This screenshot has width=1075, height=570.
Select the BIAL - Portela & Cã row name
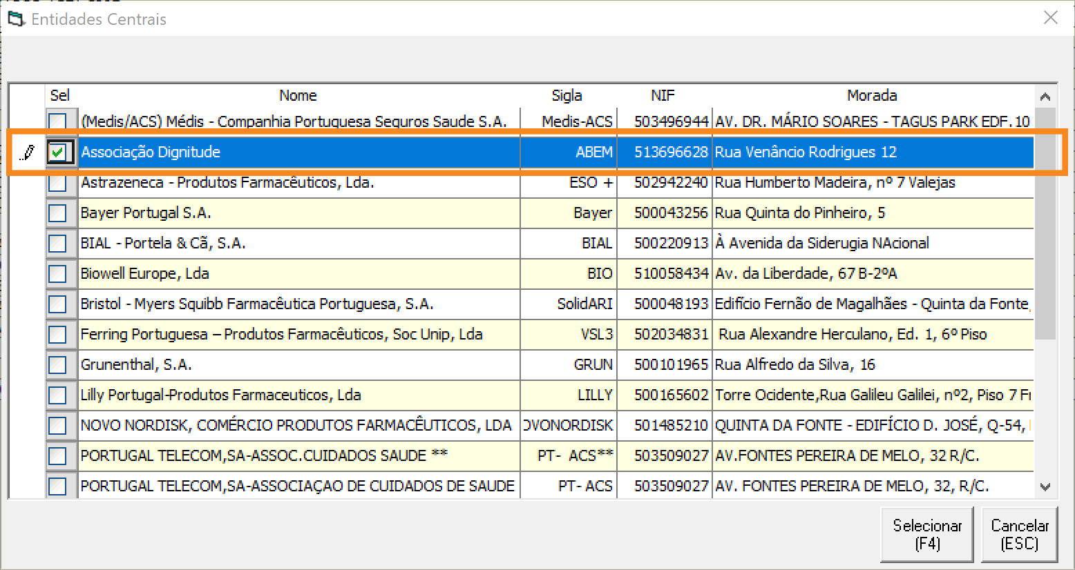163,244
